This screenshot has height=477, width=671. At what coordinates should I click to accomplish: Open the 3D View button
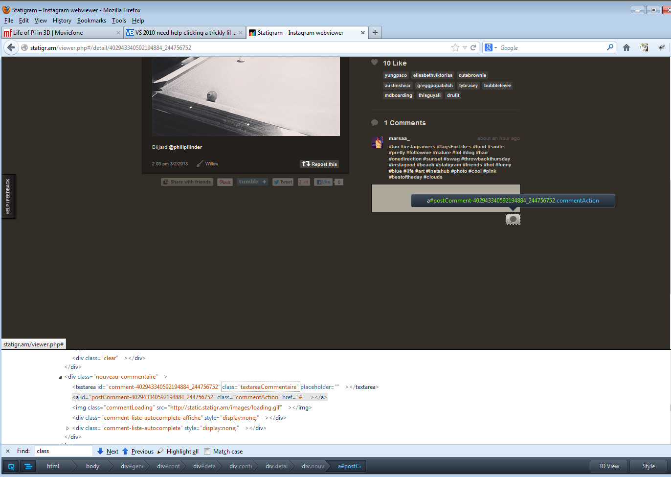608,466
